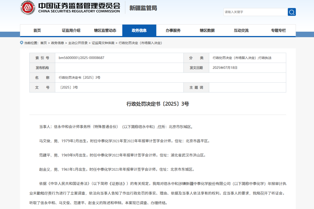Click the blue search magnifier button

point(292,12)
